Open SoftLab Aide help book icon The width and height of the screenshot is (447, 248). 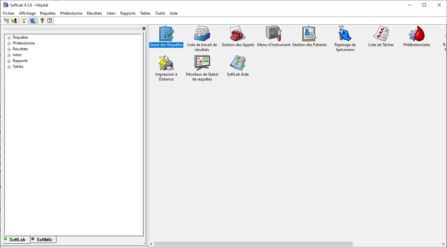coord(238,63)
